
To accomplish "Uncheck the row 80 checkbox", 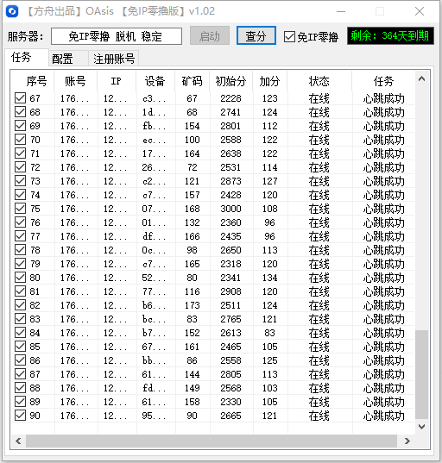I will [20, 278].
